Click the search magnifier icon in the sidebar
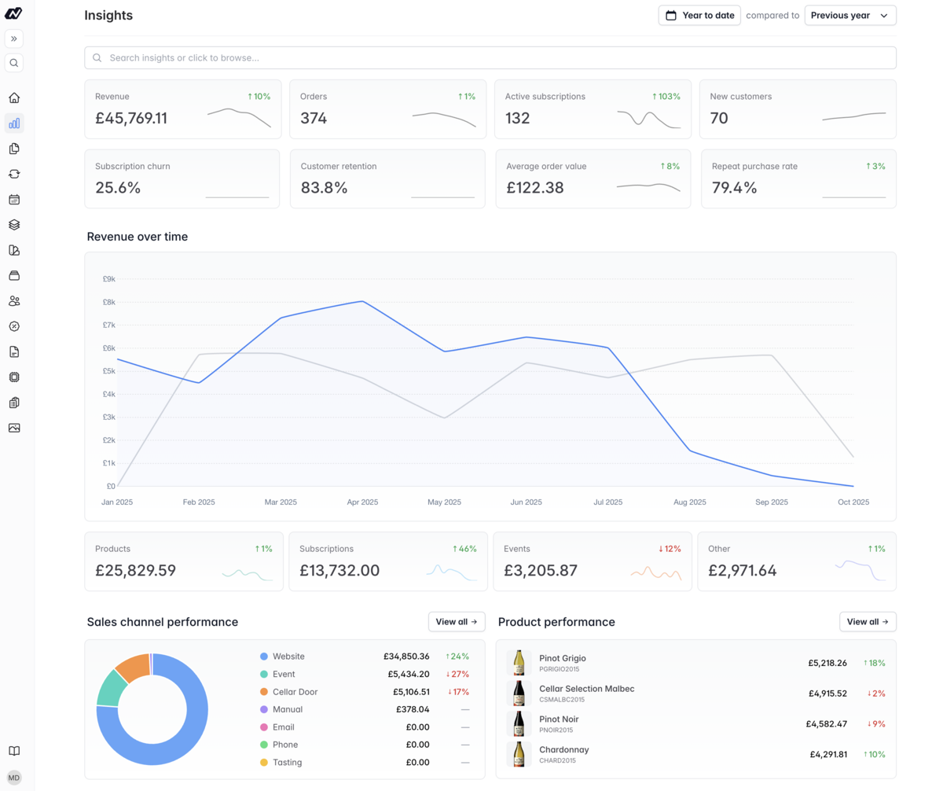The height and width of the screenshot is (791, 943). coord(14,63)
